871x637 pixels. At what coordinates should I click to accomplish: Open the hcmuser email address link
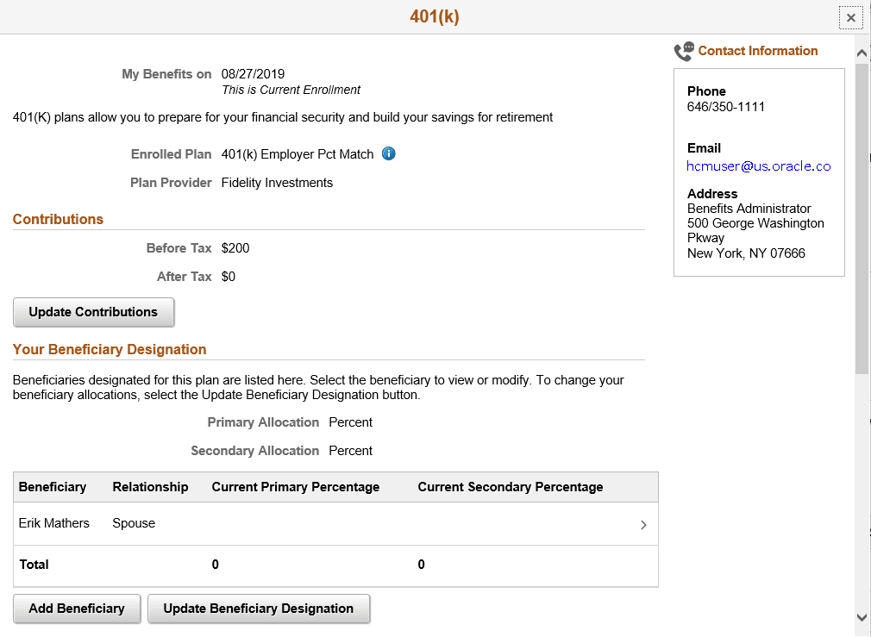759,165
